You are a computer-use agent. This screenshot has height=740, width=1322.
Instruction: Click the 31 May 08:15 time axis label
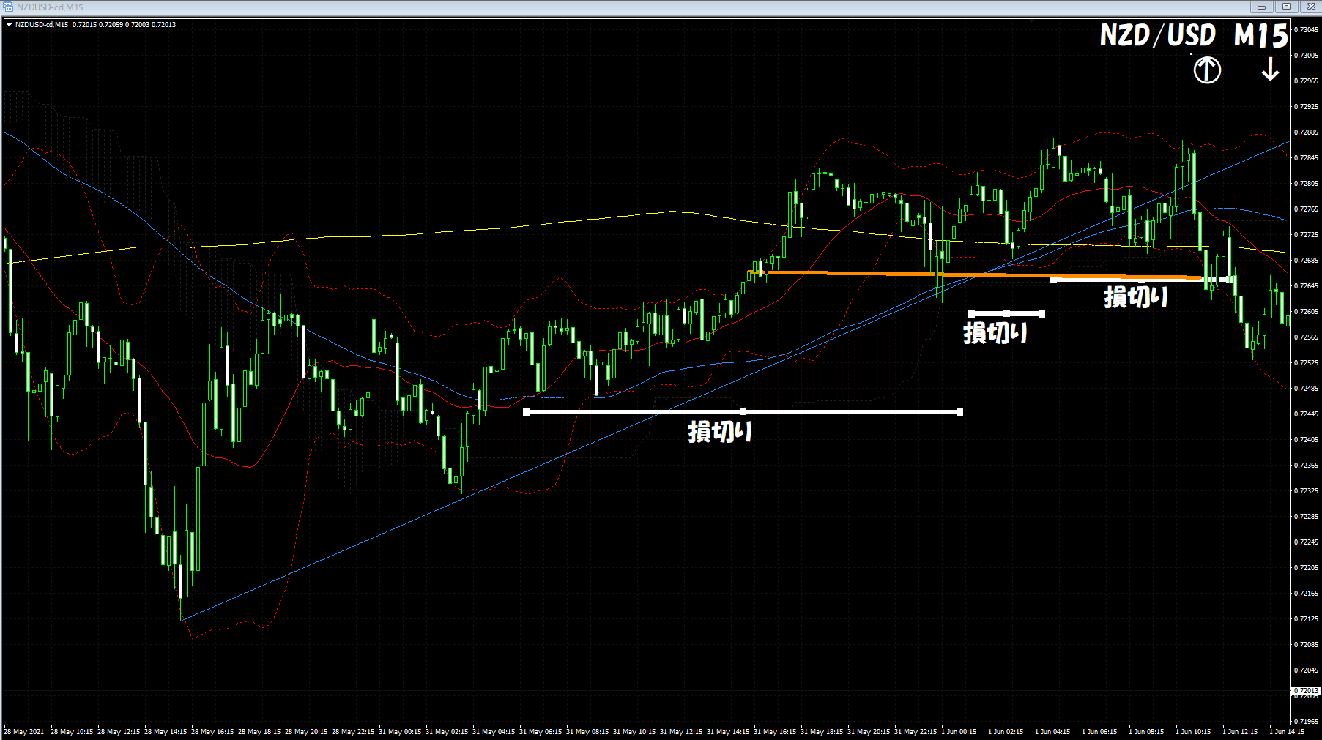point(587,732)
